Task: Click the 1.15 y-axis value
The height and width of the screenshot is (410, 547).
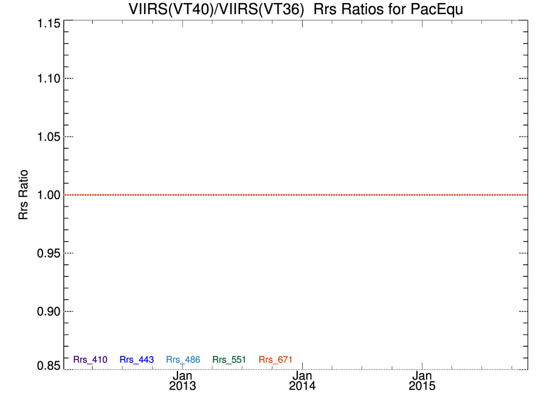Action: click(x=49, y=24)
